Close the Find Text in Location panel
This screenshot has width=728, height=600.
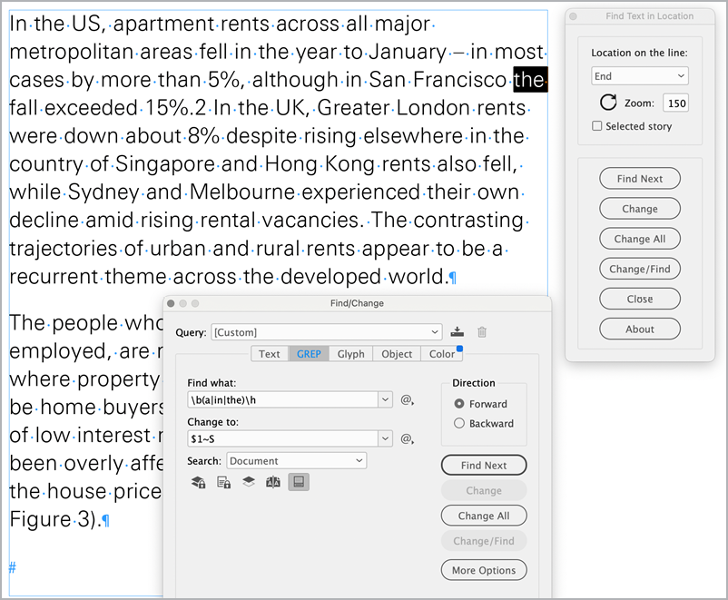[573, 16]
